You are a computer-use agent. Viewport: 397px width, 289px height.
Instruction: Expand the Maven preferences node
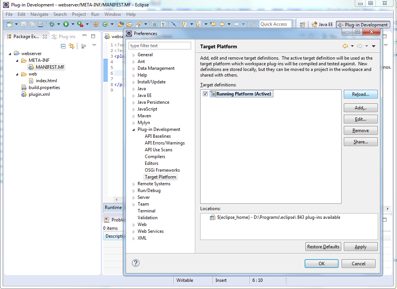tap(134, 116)
